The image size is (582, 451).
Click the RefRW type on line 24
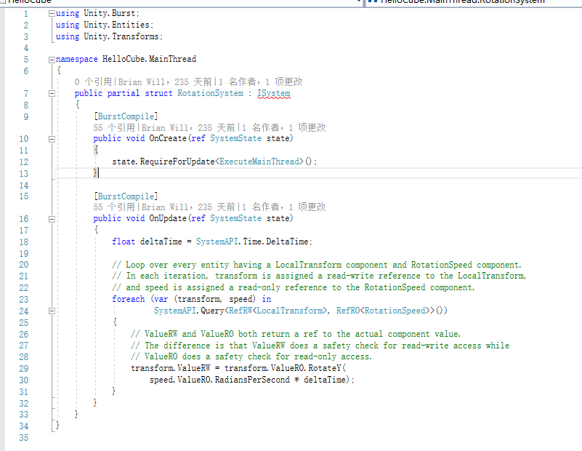point(241,311)
